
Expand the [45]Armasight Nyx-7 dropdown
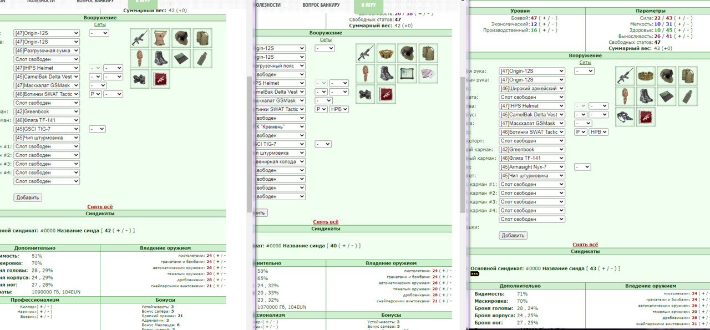532,167
